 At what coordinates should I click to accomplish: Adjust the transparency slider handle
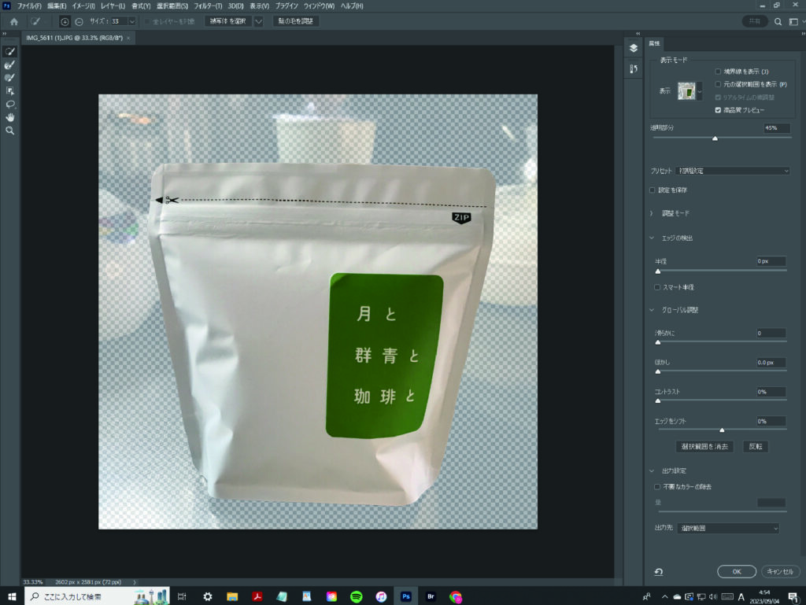[x=715, y=138]
